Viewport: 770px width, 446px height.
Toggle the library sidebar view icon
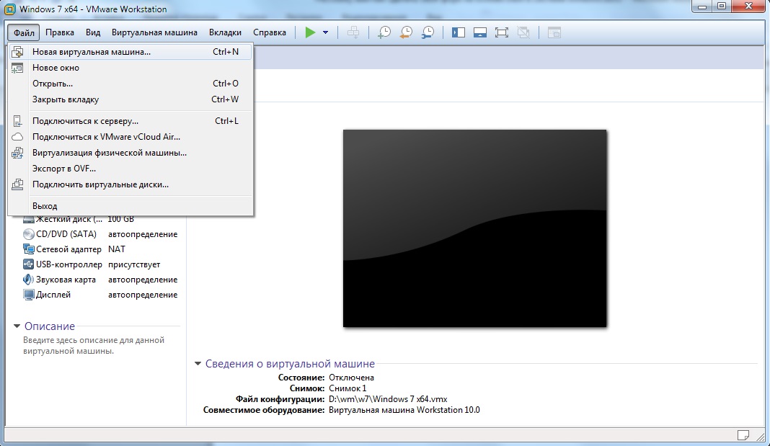pos(458,33)
